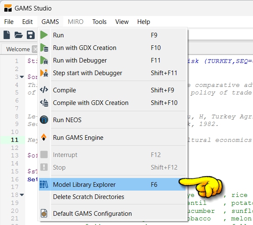Open the Tools menu
This screenshot has height=225, width=253.
[99, 22]
